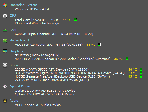Click the Motherboard circuit icon
The width and height of the screenshot is (148, 112).
(5, 41)
